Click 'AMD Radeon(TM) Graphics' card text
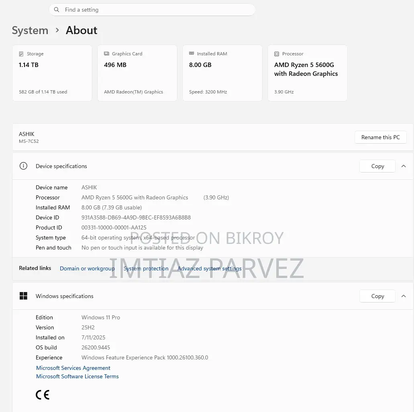Viewport: 414px width, 412px height. click(133, 92)
